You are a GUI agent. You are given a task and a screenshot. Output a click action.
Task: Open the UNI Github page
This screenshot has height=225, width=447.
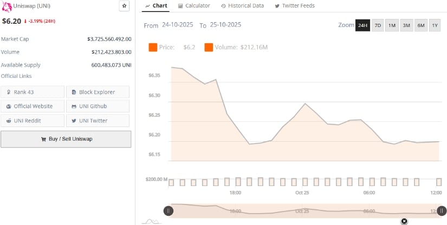tap(98, 106)
